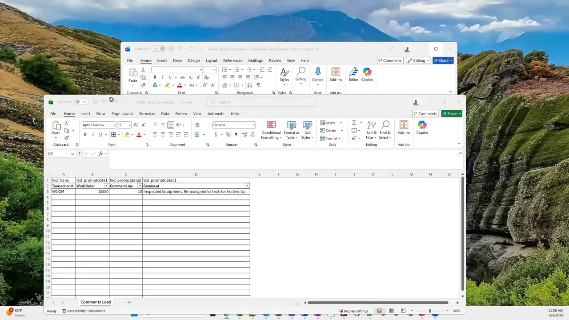This screenshot has height=320, width=569.
Task: Toggle AutoSave switch in Word
Action: [158, 49]
